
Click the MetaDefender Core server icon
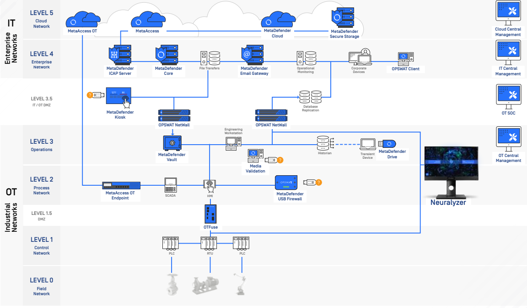click(x=167, y=55)
